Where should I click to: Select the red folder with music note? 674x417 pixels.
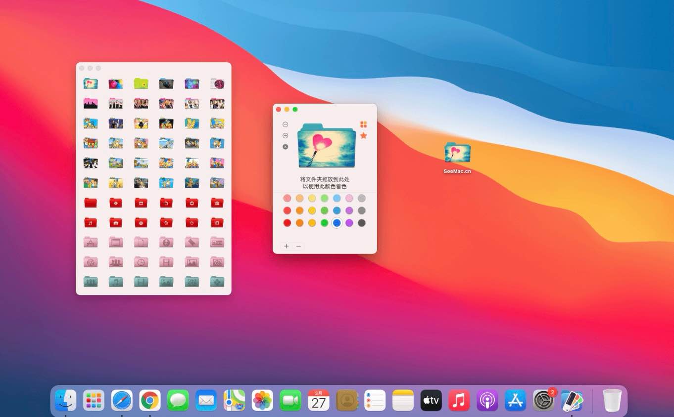pos(91,222)
